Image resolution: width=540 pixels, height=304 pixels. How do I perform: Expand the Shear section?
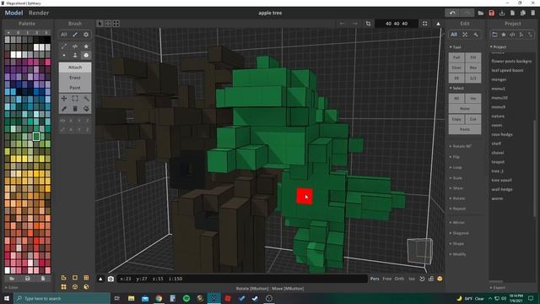click(x=456, y=188)
